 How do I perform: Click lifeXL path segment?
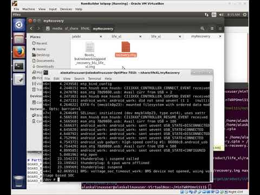(85, 29)
